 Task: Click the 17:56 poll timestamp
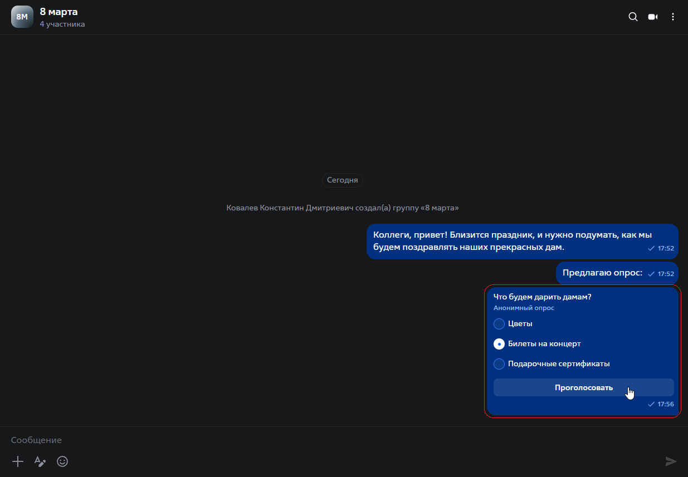tap(666, 404)
